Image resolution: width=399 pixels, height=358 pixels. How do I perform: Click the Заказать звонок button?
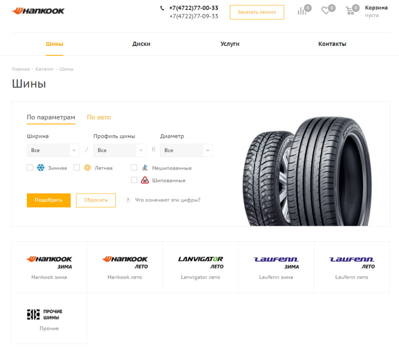tap(257, 12)
